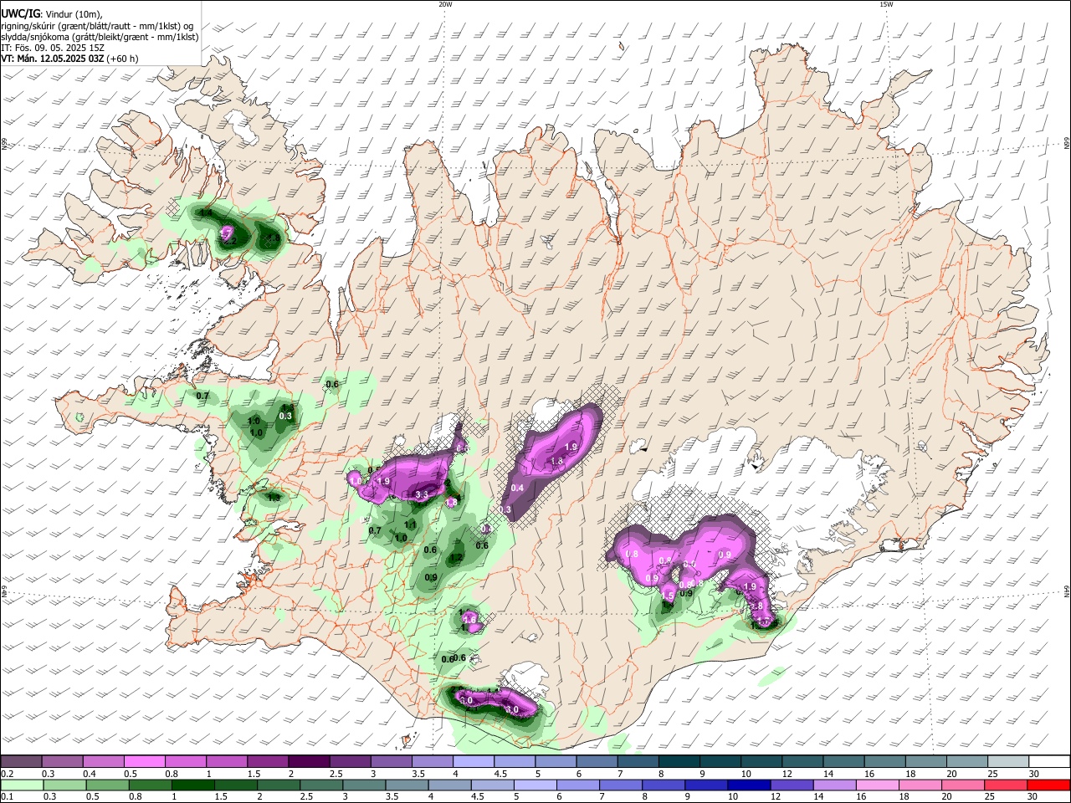Click the snow legend swatch between 1.5 and 2
Image resolution: width=1071 pixels, height=803 pixels.
click(x=268, y=762)
